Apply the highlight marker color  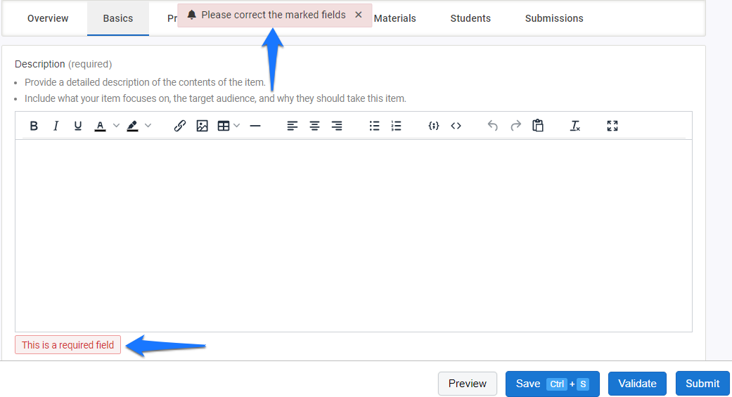133,126
